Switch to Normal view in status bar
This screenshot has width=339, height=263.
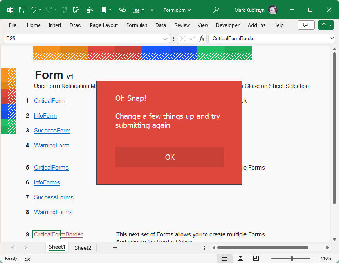pyautogui.click(x=224, y=258)
